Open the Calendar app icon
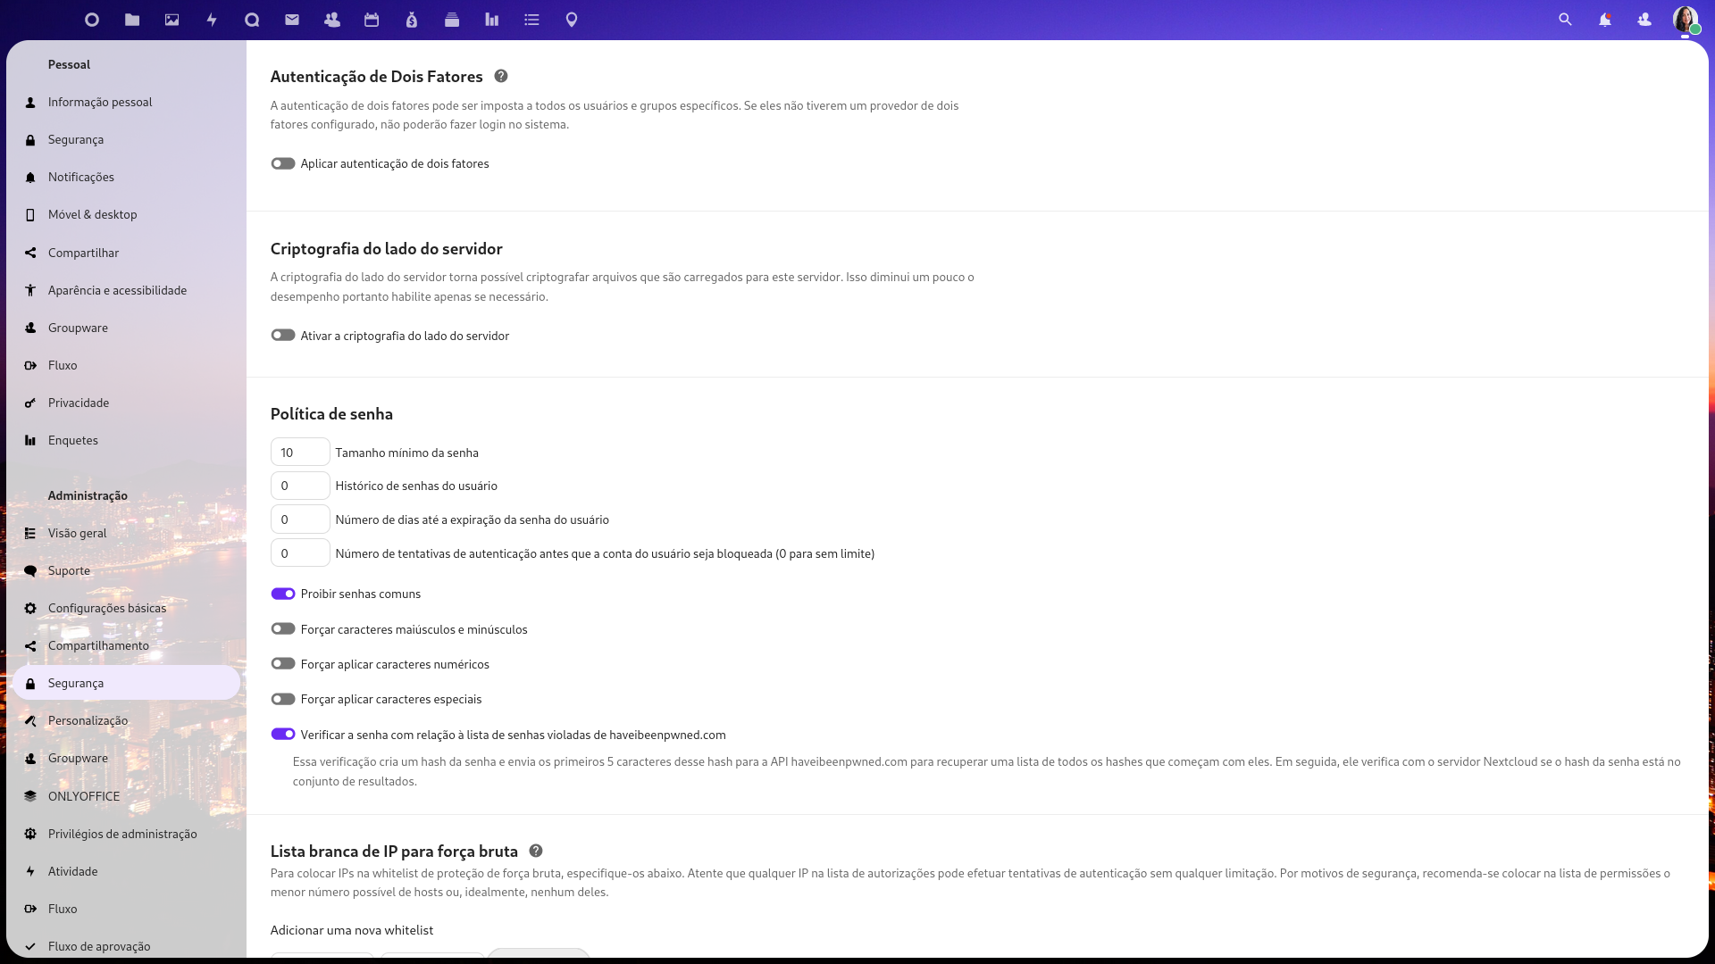The width and height of the screenshot is (1715, 964). click(372, 20)
